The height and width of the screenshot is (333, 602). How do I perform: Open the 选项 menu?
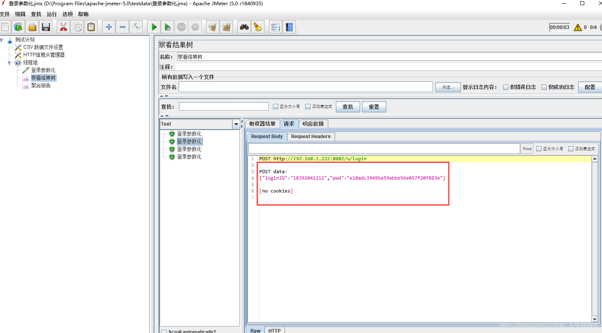click(67, 14)
